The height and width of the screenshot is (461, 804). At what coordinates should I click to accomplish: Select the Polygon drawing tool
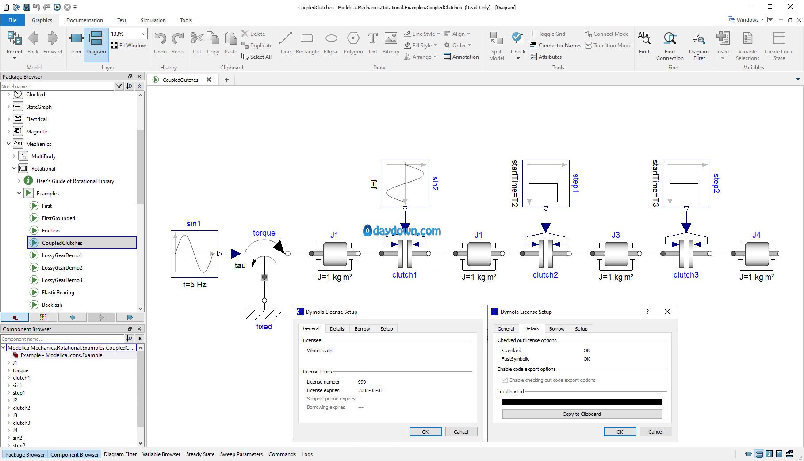[353, 43]
